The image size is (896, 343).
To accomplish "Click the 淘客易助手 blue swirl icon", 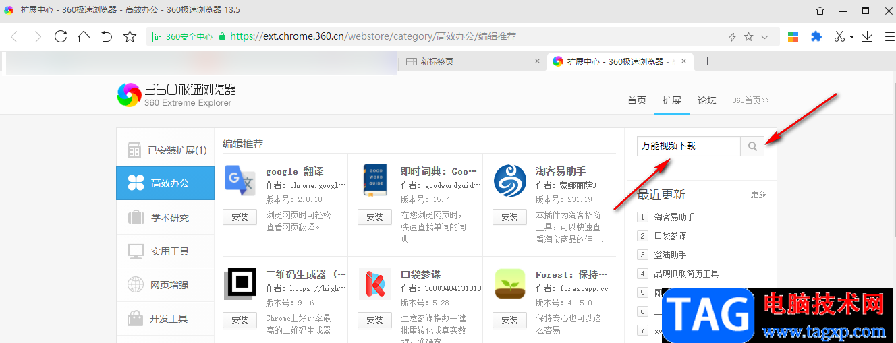I will (x=510, y=181).
